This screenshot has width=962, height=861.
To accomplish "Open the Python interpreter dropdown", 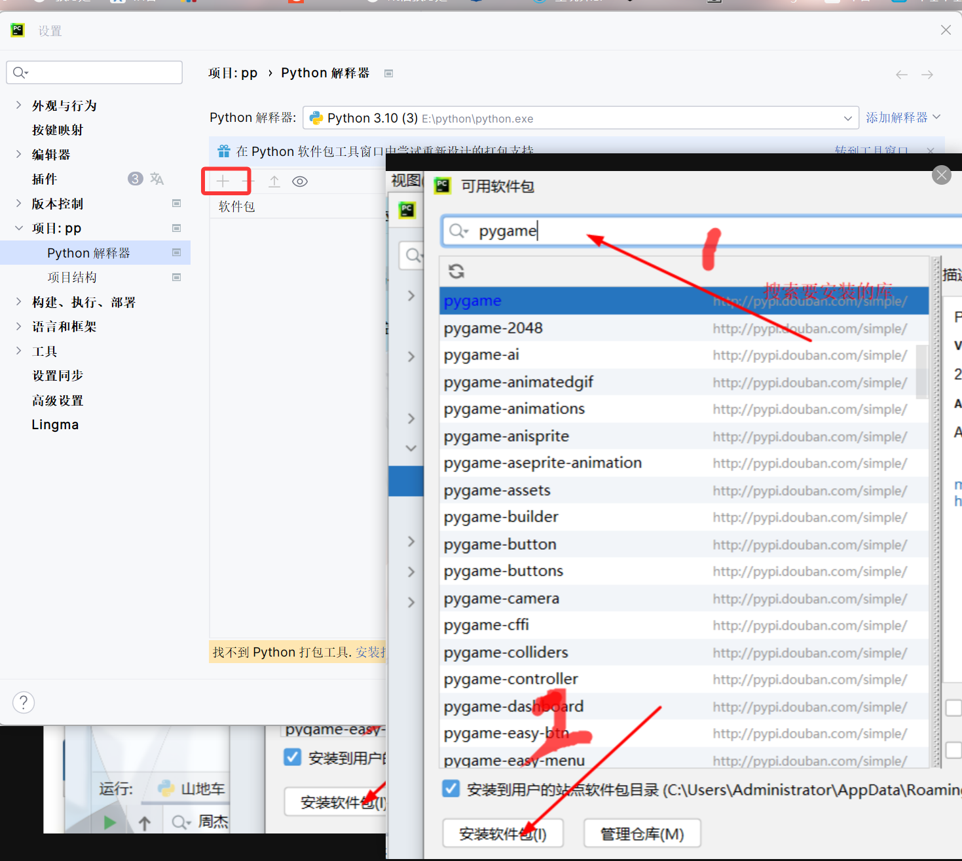I will (x=580, y=118).
